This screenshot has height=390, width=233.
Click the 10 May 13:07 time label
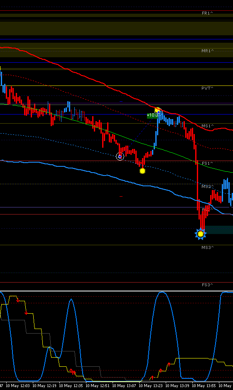pos(124,386)
